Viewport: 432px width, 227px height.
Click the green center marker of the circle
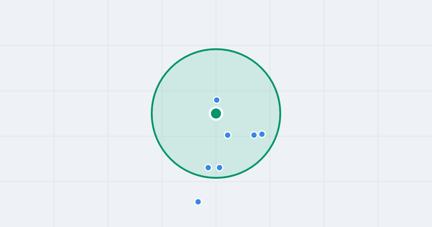pyautogui.click(x=216, y=113)
